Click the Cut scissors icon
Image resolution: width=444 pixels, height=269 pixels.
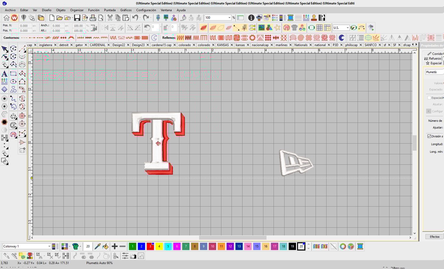(110, 18)
